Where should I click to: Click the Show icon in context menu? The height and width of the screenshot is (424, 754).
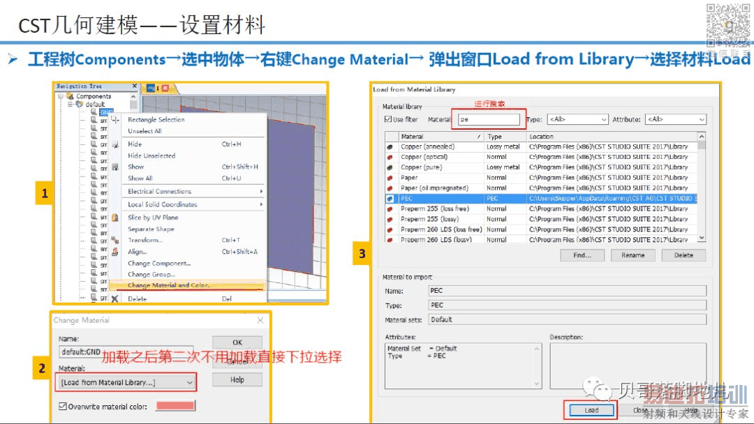[115, 167]
